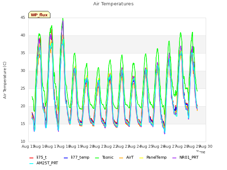Click the Air Temperature (C) axis label
The image size is (227, 170).
pyautogui.click(x=5, y=80)
